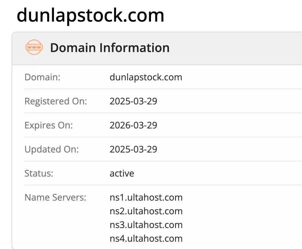
Task: Click the Domain: row label
Action: (x=42, y=77)
